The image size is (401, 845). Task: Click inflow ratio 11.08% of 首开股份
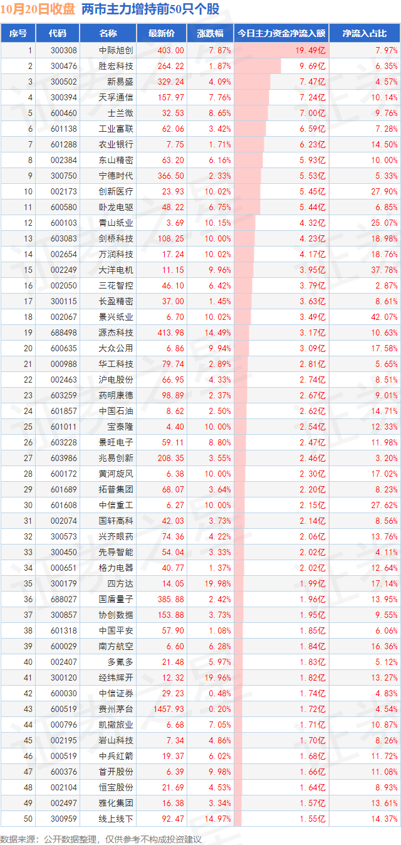click(x=384, y=772)
